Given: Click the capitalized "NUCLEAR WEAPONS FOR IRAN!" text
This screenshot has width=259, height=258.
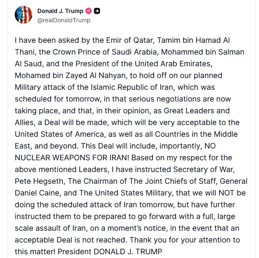Looking at the screenshot, I should click(x=72, y=158).
